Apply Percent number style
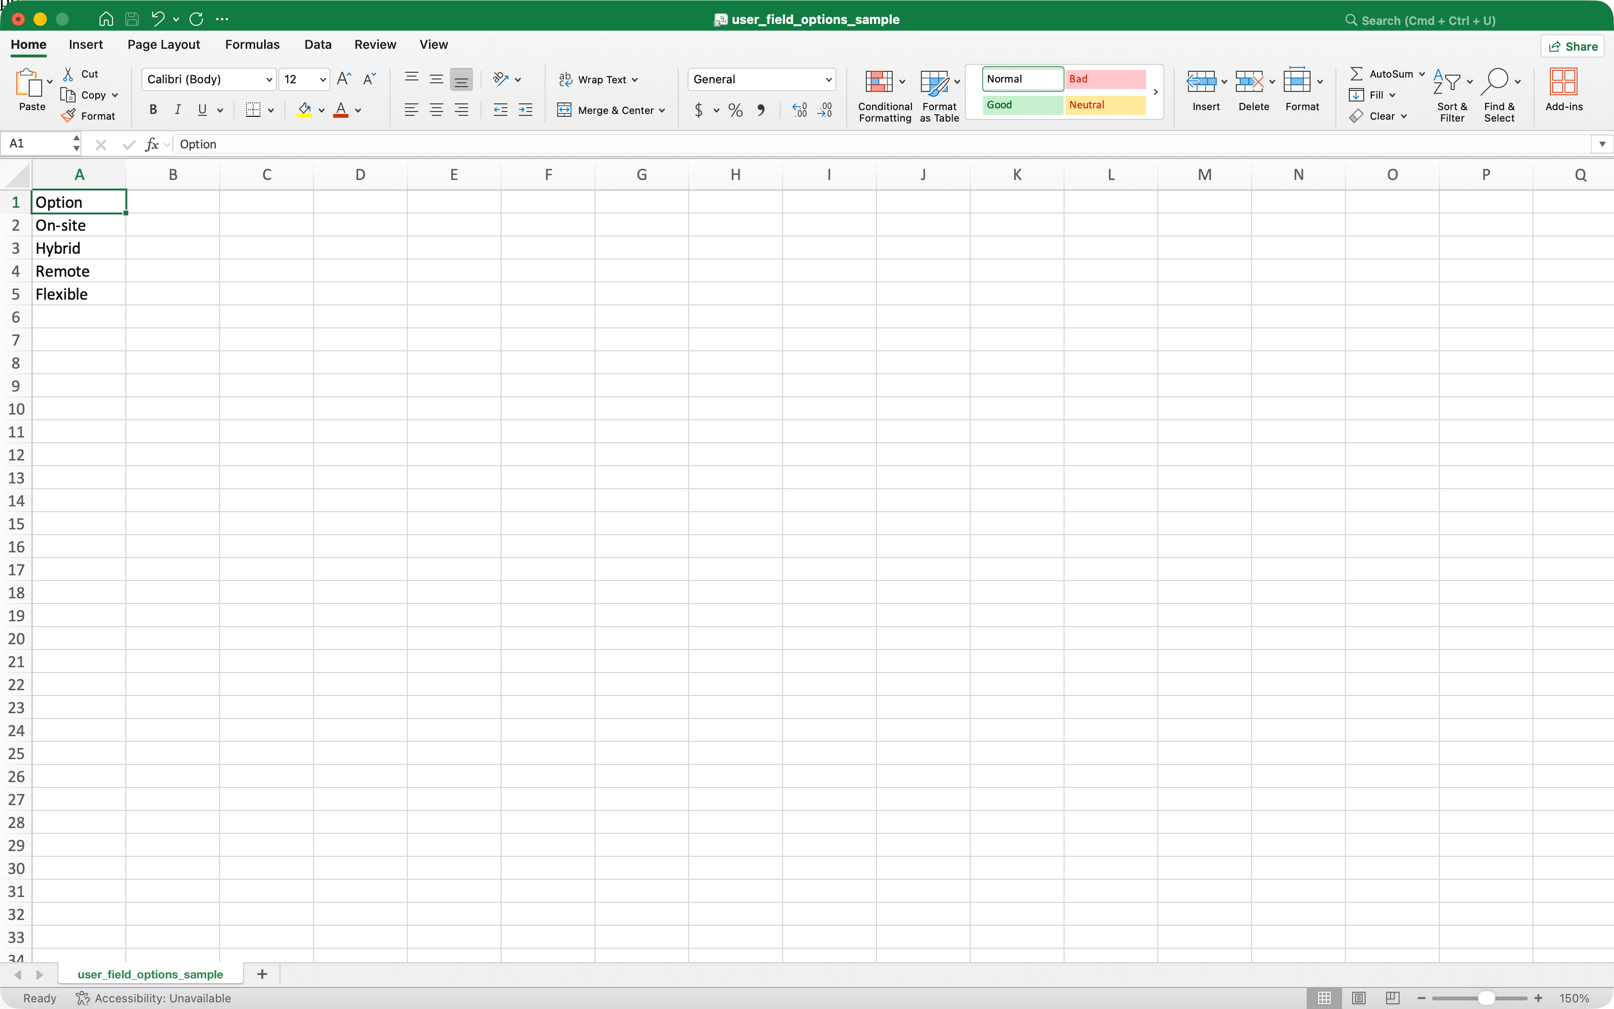This screenshot has width=1614, height=1009. (735, 110)
